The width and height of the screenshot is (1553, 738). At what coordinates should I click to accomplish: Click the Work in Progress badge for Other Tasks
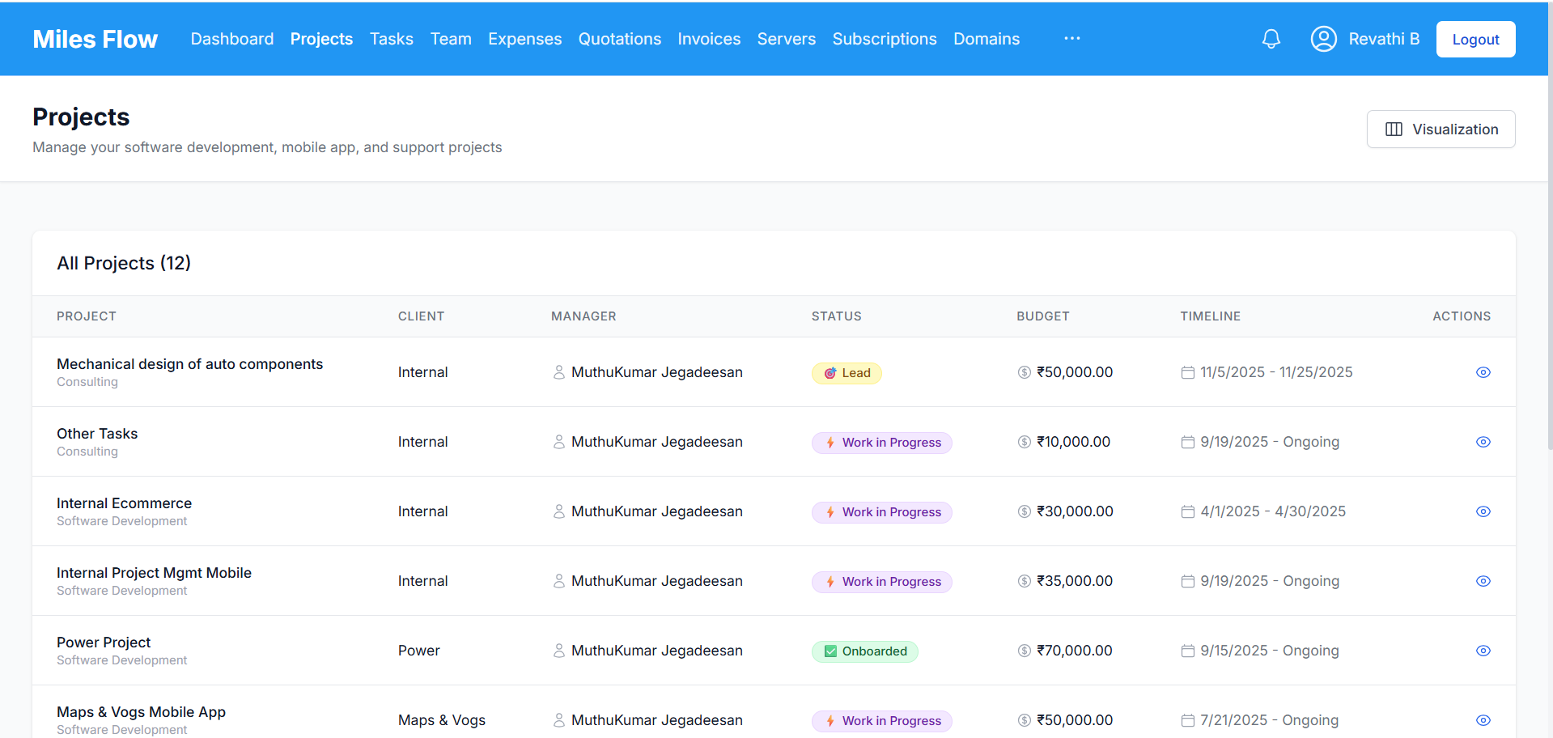coord(881,443)
